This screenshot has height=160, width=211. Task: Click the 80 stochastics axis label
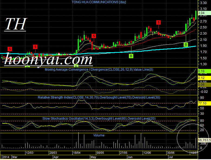(x=202, y=121)
